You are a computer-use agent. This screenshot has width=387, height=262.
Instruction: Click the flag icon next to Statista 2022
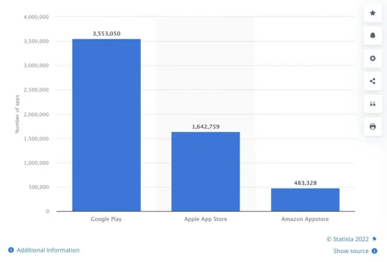[374, 239]
